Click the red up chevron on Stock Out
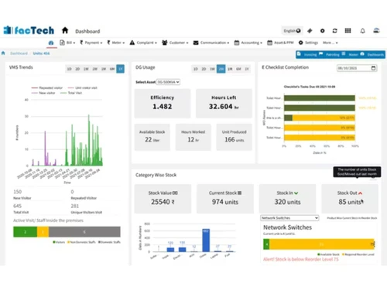The height and width of the screenshot is (290, 387). [x=360, y=193]
